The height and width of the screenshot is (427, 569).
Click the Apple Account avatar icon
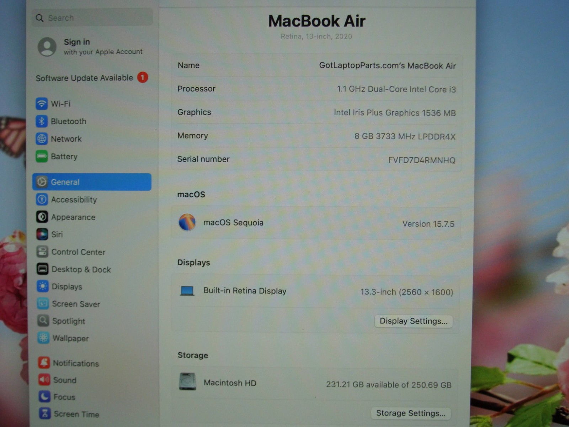point(47,47)
